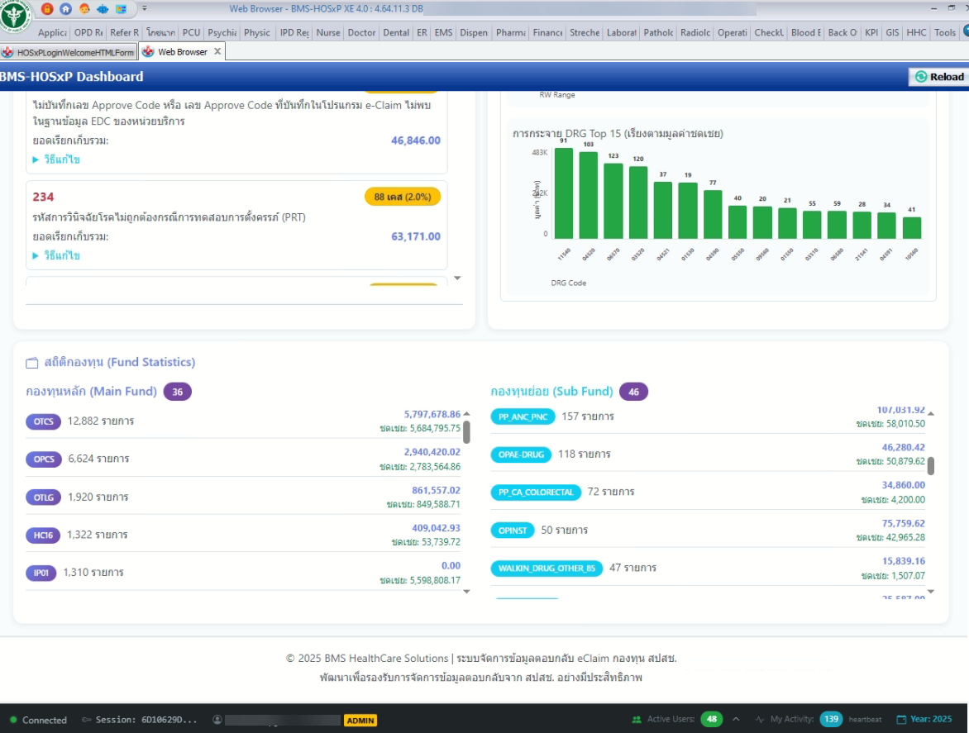Click the PP_CA_COLORECTAL sub fund badge
Viewport: 969px width, 733px height.
click(536, 493)
